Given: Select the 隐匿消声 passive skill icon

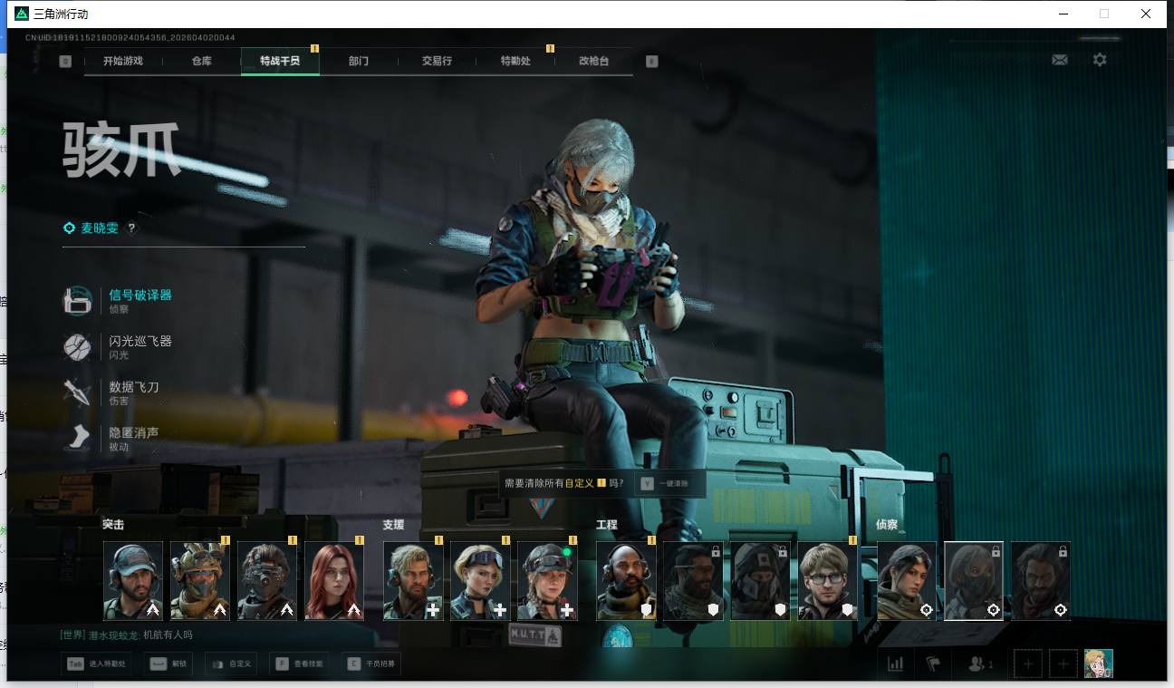Looking at the screenshot, I should pos(77,439).
